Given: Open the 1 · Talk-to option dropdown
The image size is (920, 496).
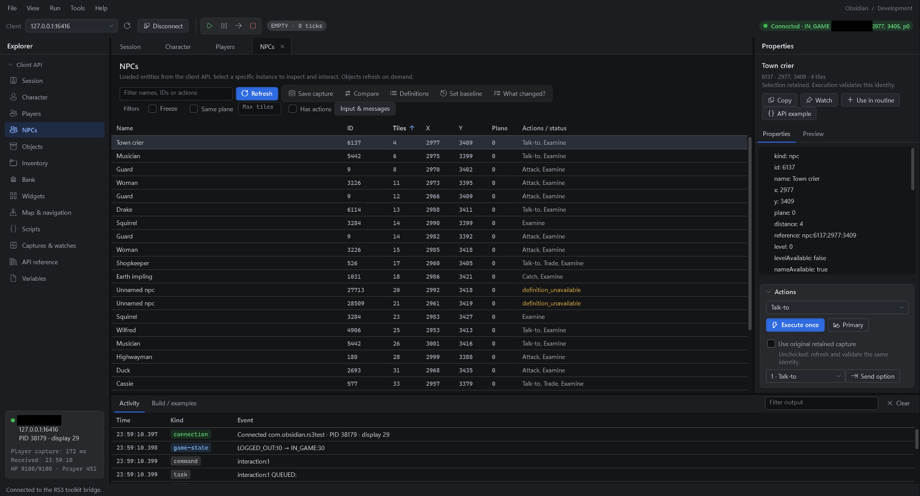Looking at the screenshot, I should [805, 377].
